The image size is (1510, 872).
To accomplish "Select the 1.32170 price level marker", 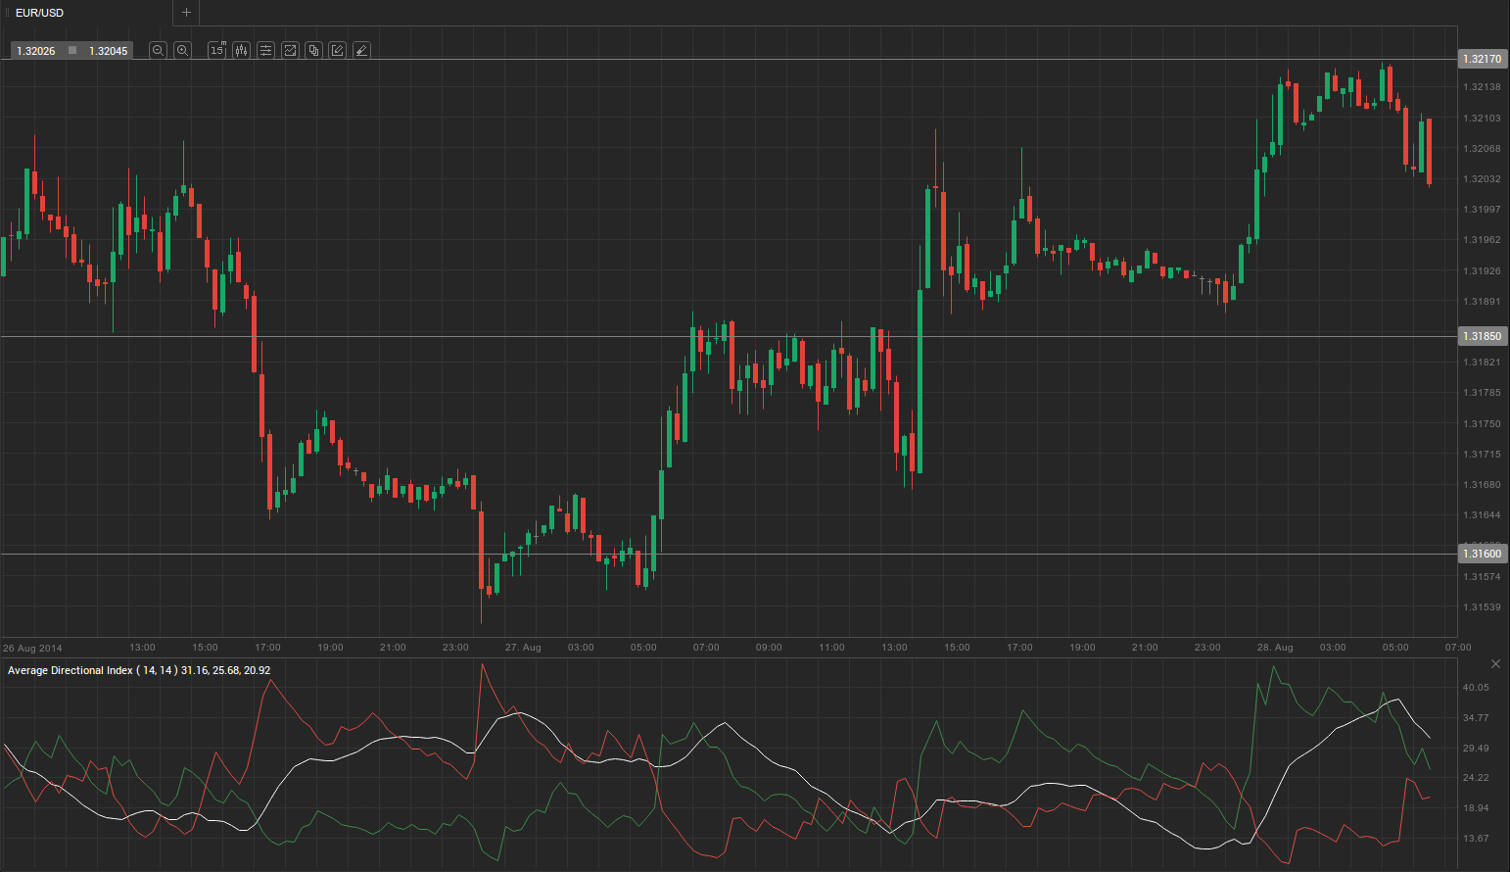I will [x=1482, y=59].
